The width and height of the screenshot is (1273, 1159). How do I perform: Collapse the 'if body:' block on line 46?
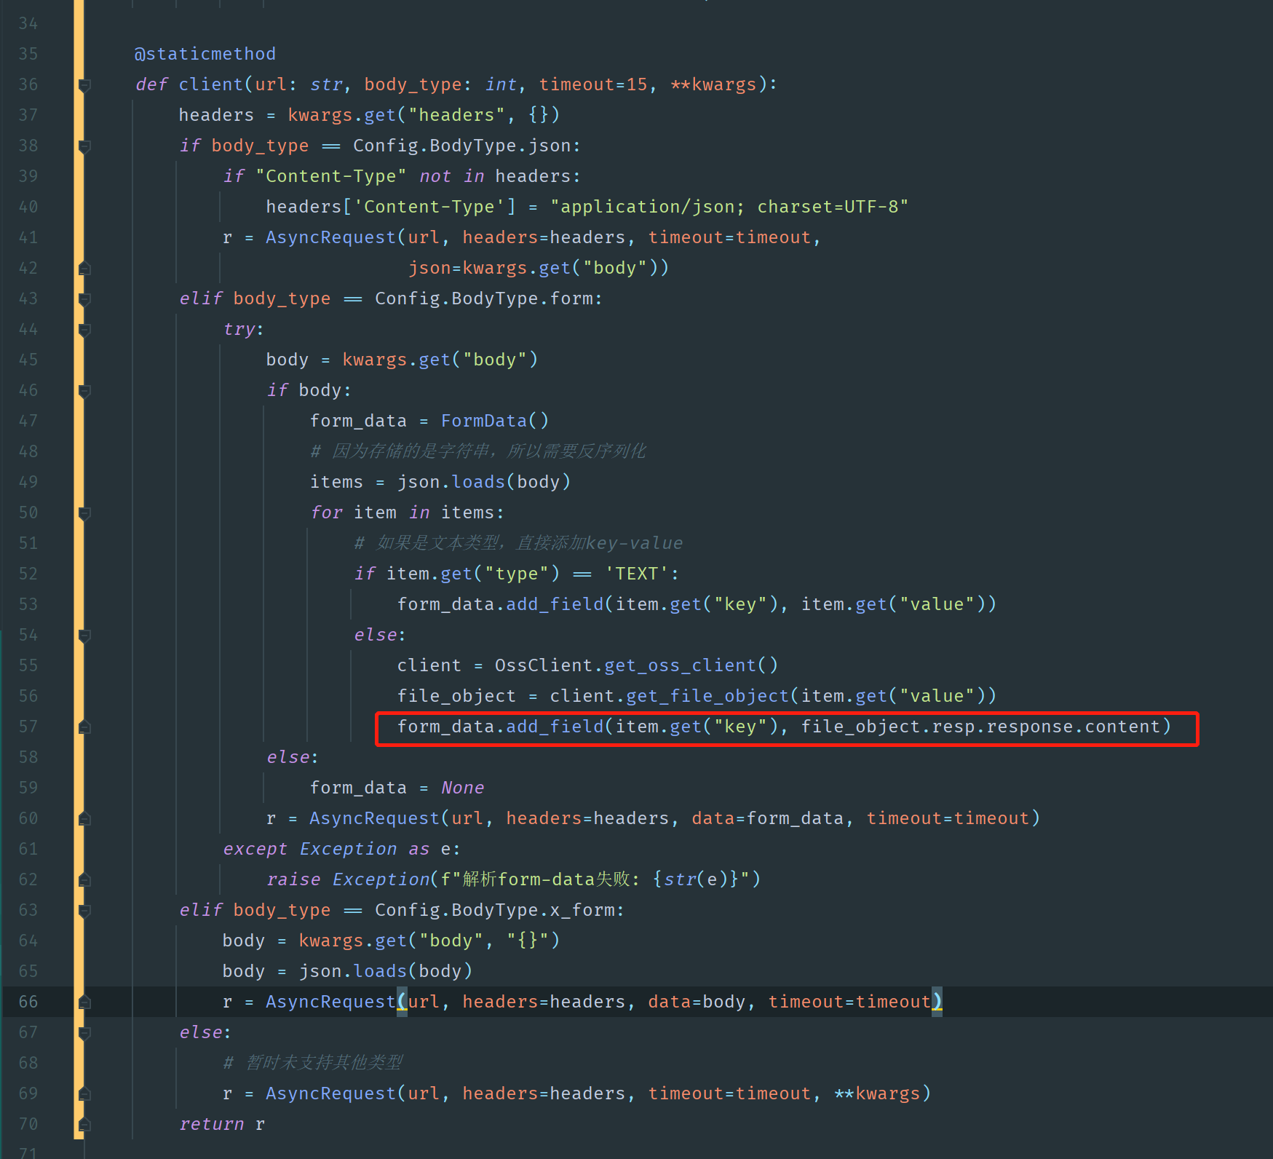click(x=84, y=391)
